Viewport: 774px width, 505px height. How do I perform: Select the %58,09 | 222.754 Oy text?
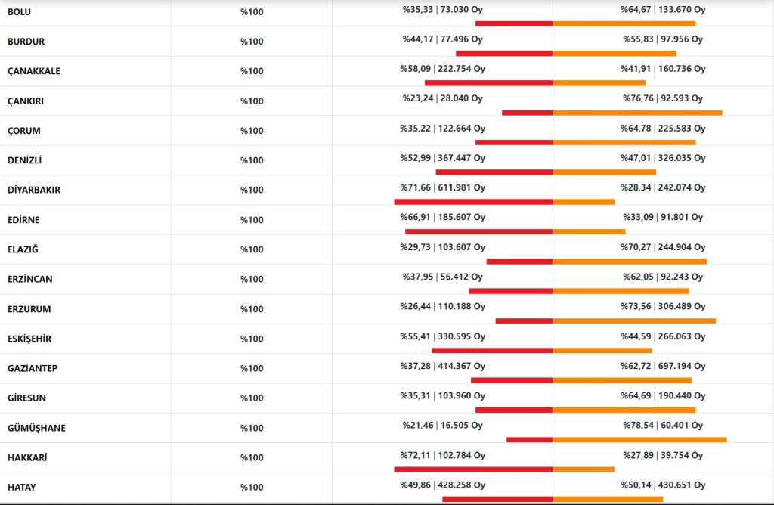click(x=443, y=69)
